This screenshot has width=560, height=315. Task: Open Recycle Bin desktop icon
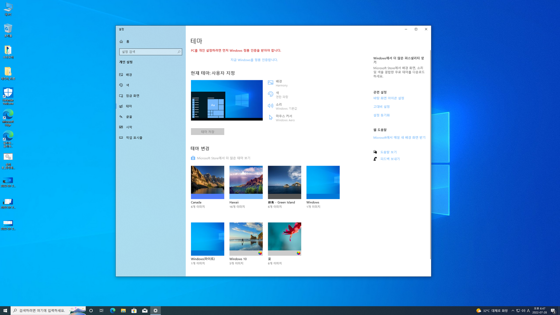tap(8, 30)
